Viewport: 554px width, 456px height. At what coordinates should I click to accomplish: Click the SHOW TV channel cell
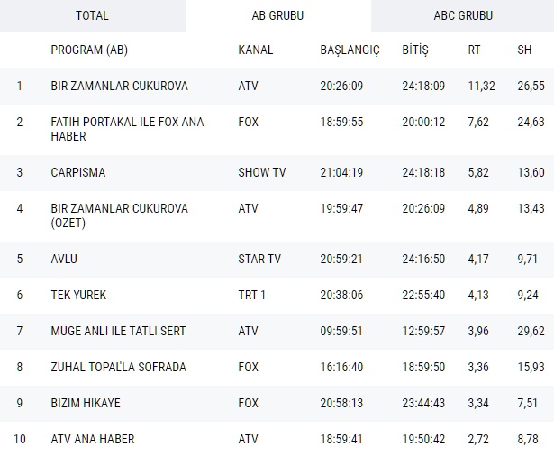point(260,171)
